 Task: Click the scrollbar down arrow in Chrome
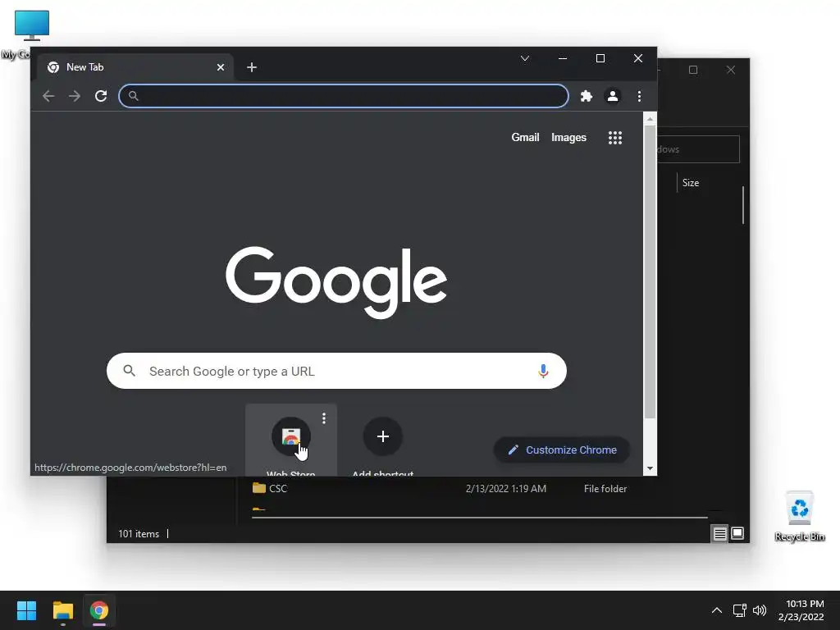tap(650, 468)
